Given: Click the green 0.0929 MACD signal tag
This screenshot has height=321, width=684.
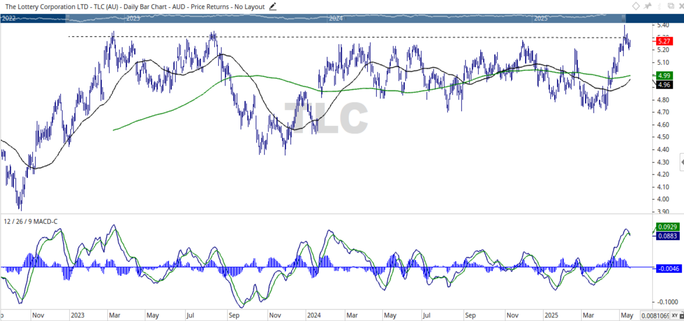Looking at the screenshot, I should [x=667, y=227].
